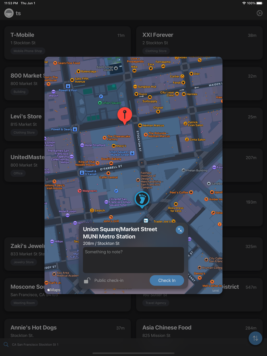
Task: Tap the Powell & Post transit icon
Action: [x=68, y=86]
